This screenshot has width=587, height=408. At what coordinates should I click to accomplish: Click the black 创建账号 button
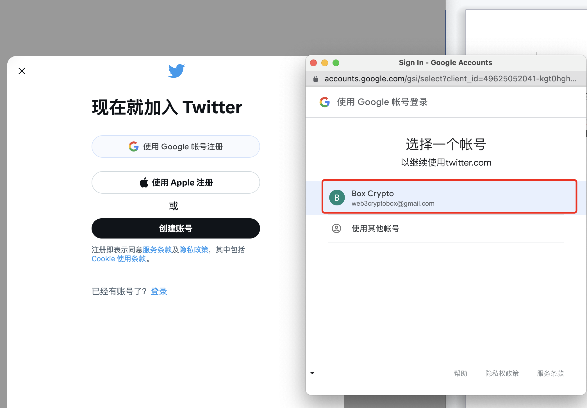[x=176, y=228]
